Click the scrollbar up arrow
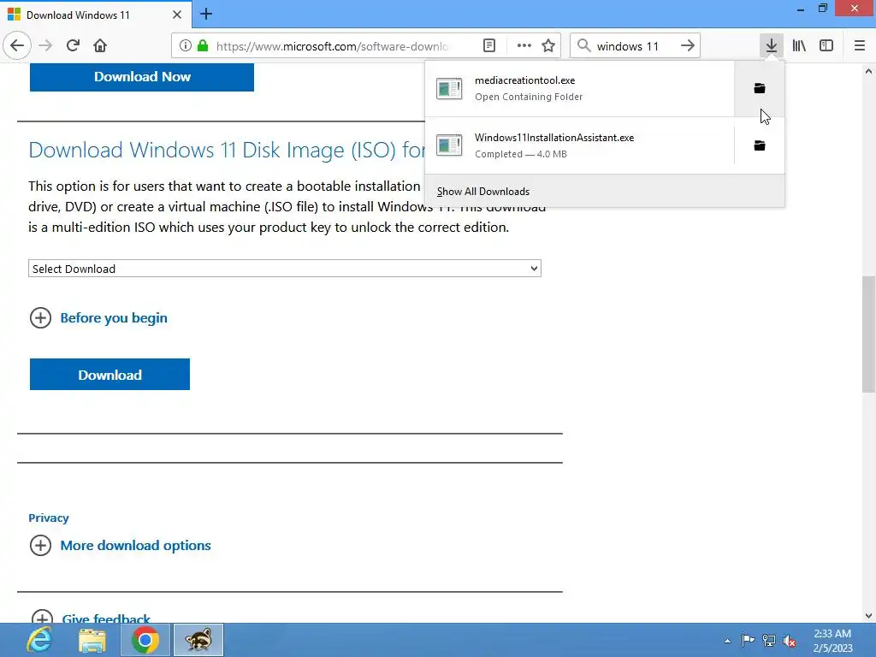The height and width of the screenshot is (657, 876). [868, 71]
